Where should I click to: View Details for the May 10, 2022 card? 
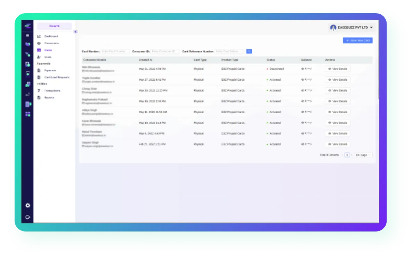(338, 123)
